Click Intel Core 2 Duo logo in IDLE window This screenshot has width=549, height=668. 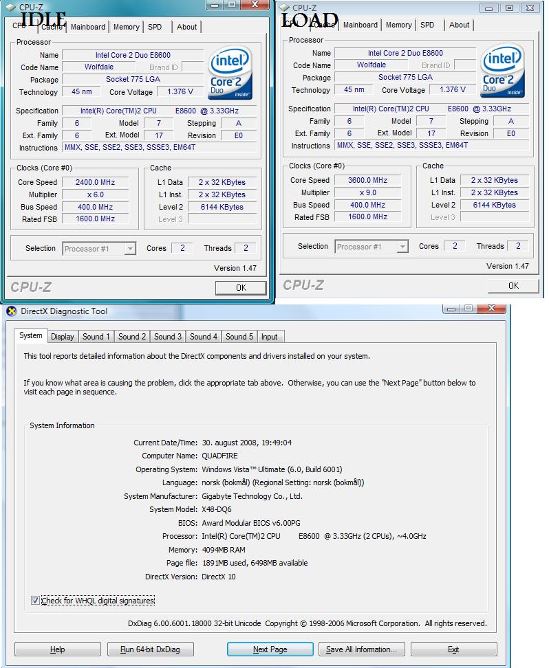(x=230, y=74)
